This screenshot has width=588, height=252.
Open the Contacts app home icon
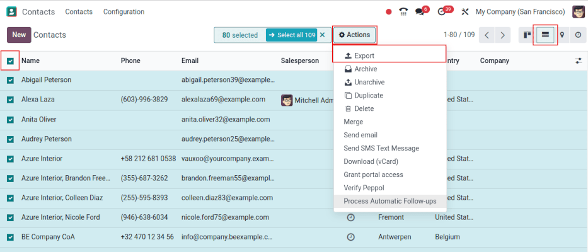[11, 11]
